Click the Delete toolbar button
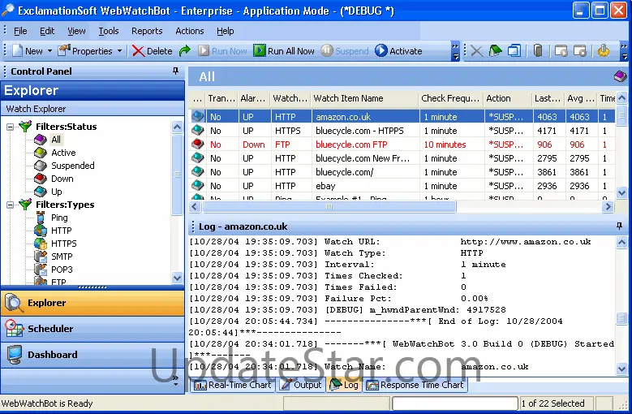 point(153,51)
